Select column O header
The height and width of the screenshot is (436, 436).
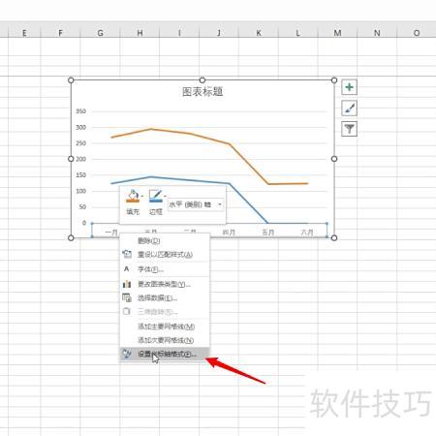click(x=417, y=33)
